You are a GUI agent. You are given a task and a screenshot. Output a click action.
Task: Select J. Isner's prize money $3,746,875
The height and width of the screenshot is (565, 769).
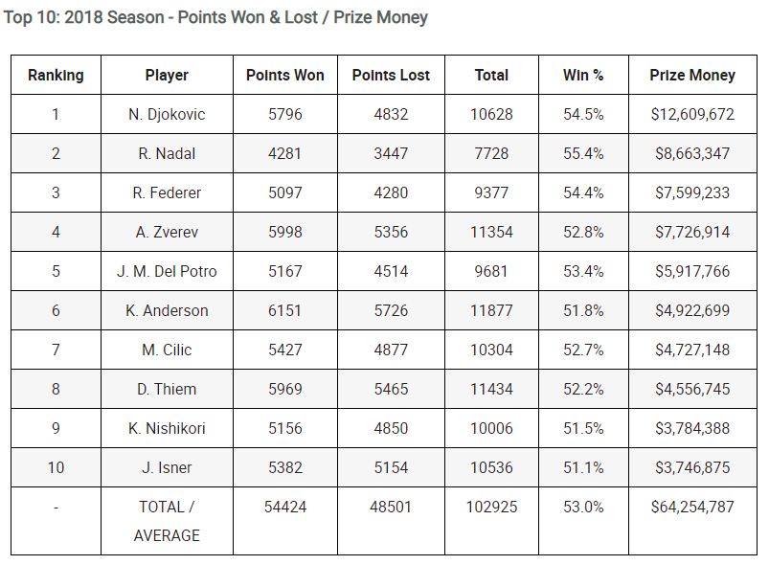[x=692, y=467]
